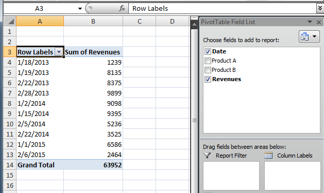Select row 16 header
Screen dimensions: 324x193
(10, 186)
